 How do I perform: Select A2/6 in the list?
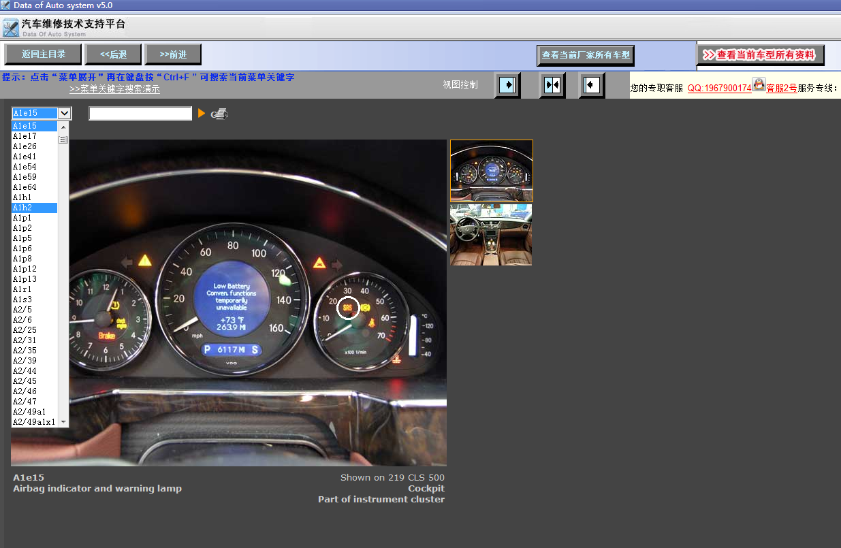pyautogui.click(x=35, y=320)
